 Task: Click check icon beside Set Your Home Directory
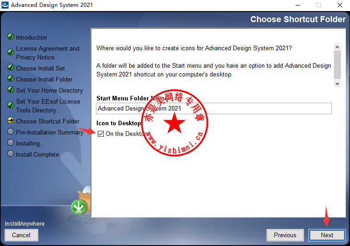[x=11, y=89]
